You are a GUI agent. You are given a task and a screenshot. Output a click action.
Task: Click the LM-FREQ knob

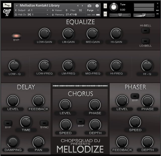68,66
